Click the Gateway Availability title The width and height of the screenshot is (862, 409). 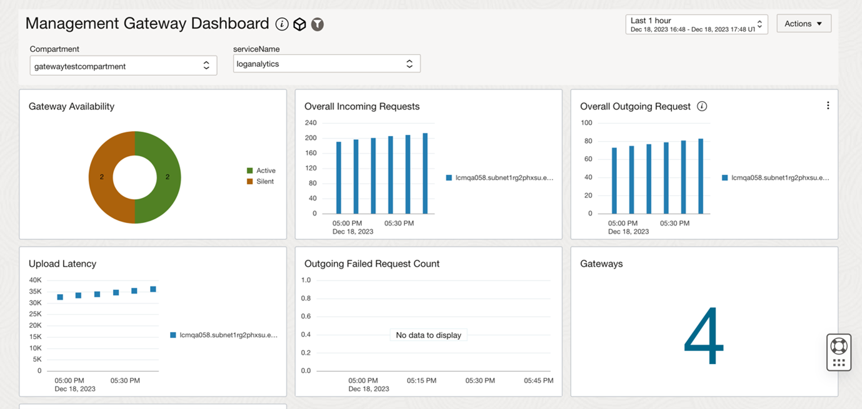71,106
